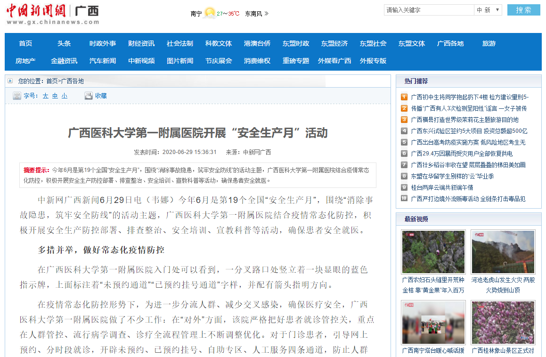Open the 中新 search scope dropdown

488,10
